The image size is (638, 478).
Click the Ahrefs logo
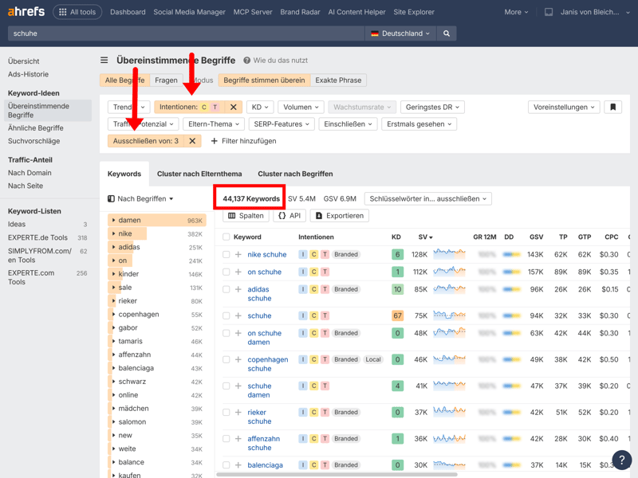[x=26, y=12]
